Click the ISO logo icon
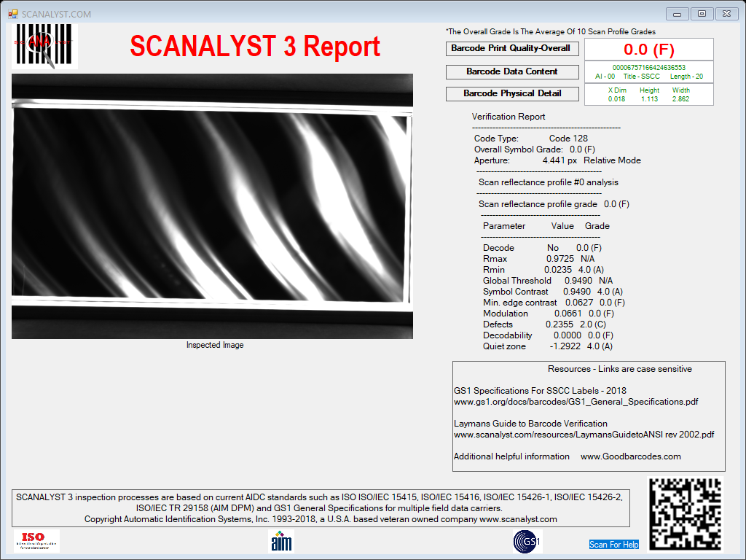746x560 pixels. [36, 541]
